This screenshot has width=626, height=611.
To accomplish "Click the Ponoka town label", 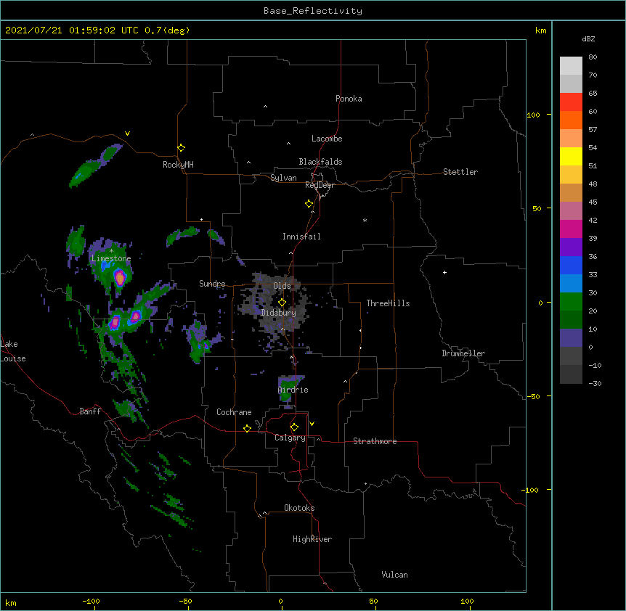I will point(349,99).
